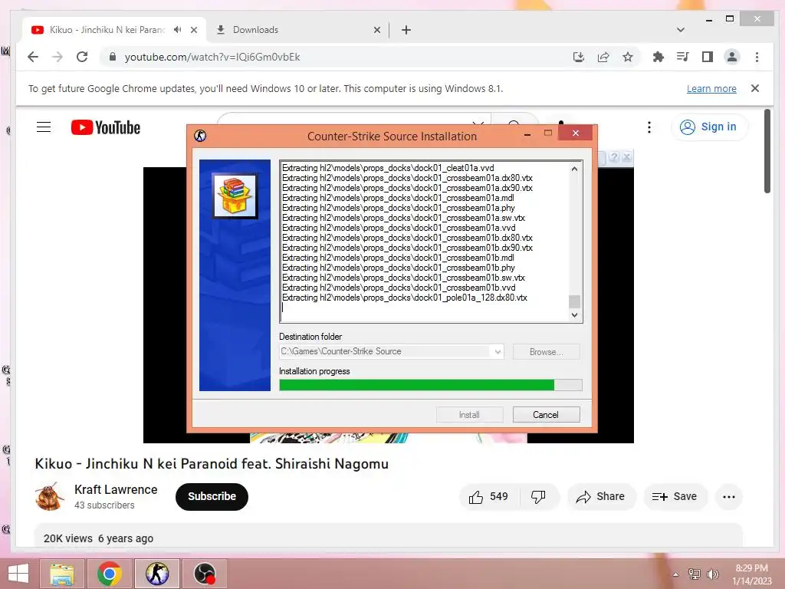
Task: Close the Downloads tab
Action: 377,30
